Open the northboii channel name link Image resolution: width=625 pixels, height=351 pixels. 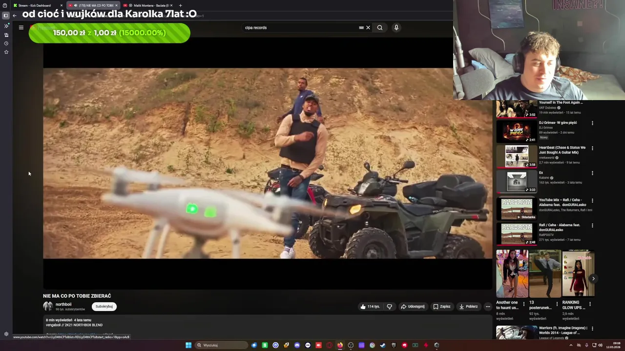coord(63,304)
